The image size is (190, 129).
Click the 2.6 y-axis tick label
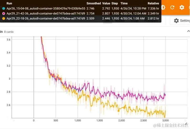[x=8, y=105]
